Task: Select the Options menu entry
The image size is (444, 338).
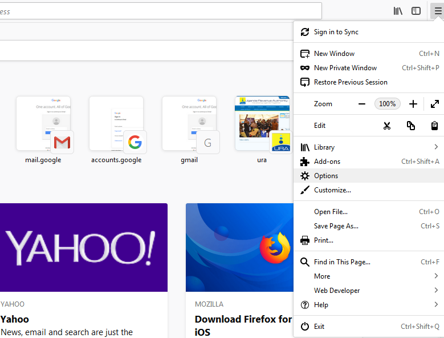Action: click(369, 176)
